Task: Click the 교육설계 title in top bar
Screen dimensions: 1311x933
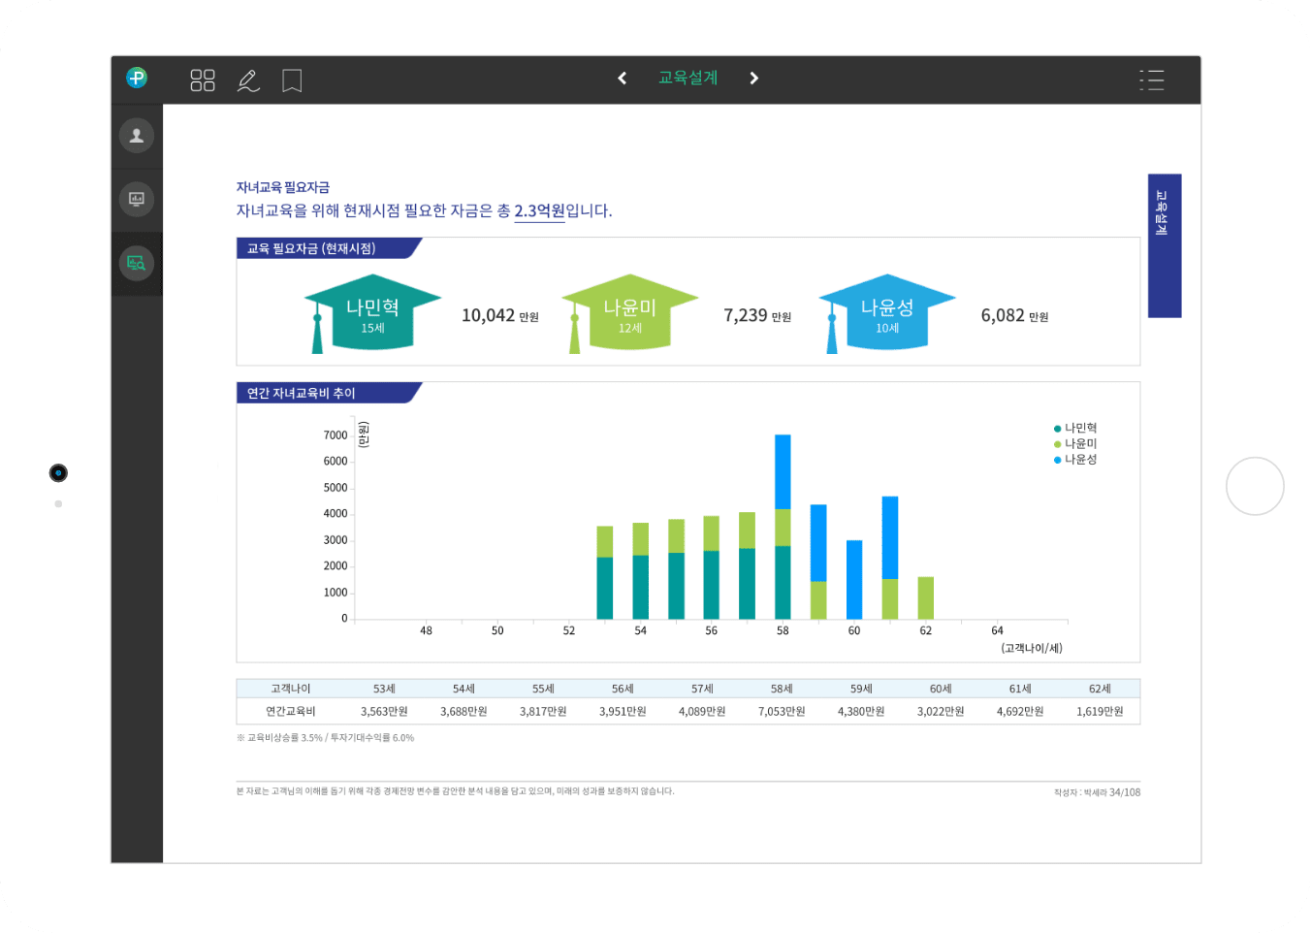Action: coord(688,78)
